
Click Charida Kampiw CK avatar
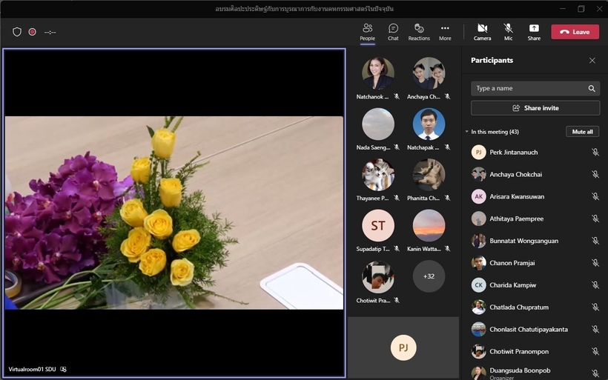pyautogui.click(x=478, y=285)
